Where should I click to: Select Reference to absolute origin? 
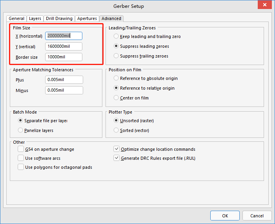click(x=116, y=78)
